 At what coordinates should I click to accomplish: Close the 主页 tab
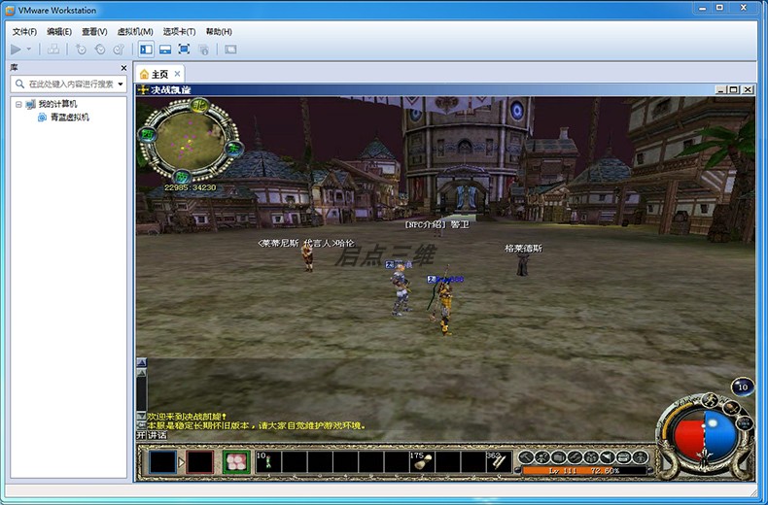coord(177,74)
